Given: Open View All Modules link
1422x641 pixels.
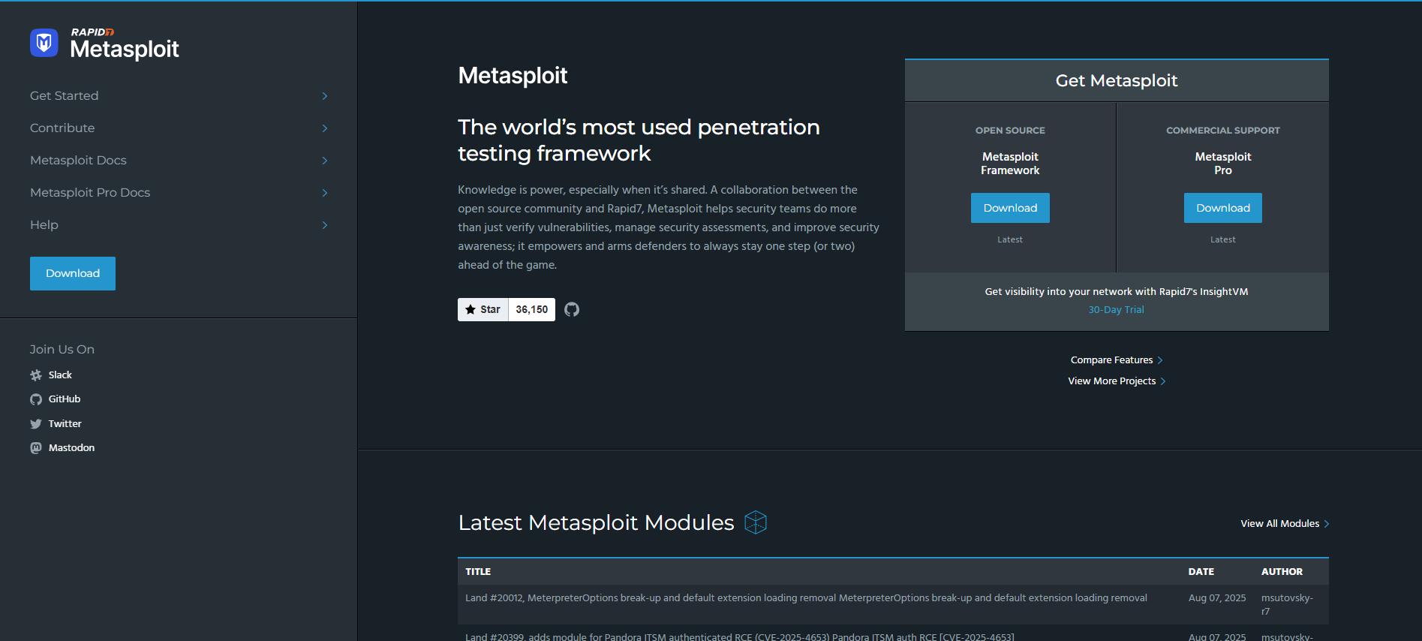Looking at the screenshot, I should [x=1285, y=524].
